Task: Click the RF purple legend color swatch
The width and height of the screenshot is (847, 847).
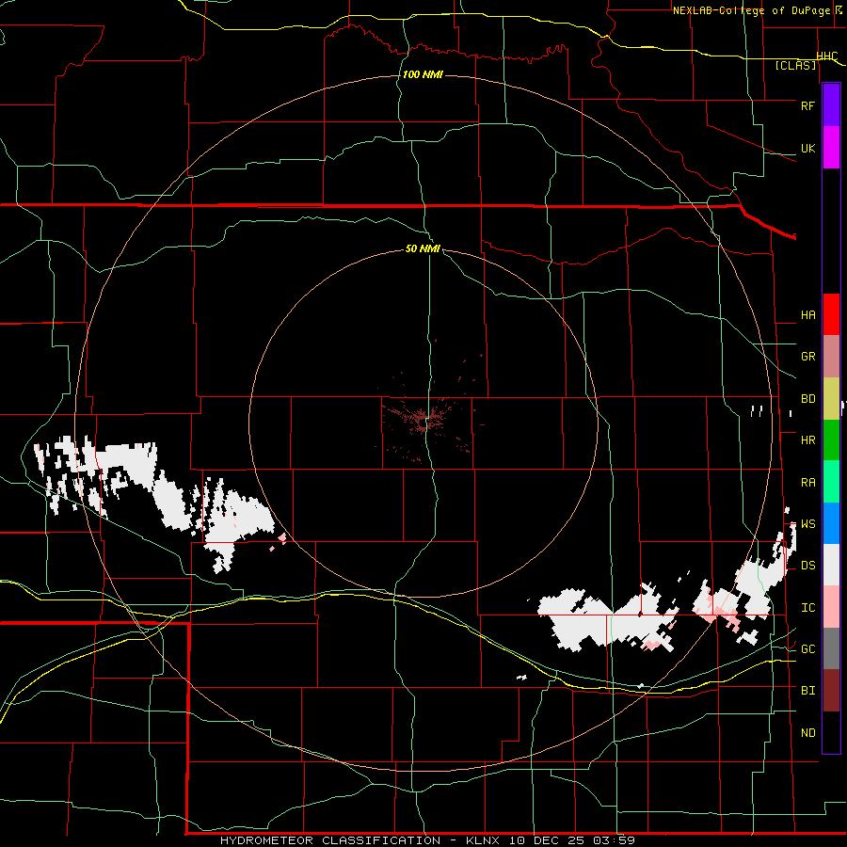Action: (831, 105)
